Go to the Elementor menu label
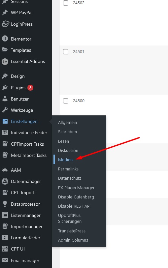 (x=21, y=39)
